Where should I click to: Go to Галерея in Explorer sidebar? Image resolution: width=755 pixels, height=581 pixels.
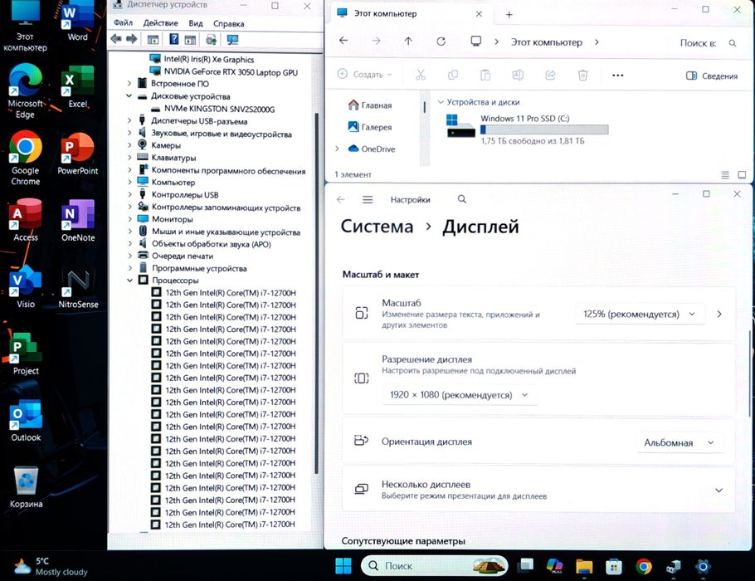tap(370, 127)
